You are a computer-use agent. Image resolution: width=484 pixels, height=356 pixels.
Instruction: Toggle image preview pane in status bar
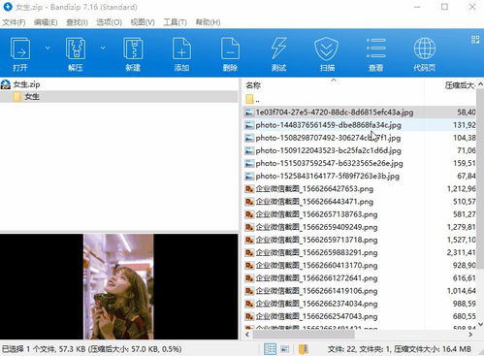point(285,349)
